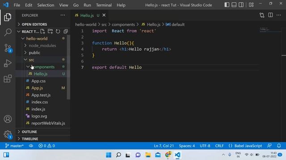Click master branch in status bar
286x160 pixels.
pyautogui.click(x=14, y=146)
